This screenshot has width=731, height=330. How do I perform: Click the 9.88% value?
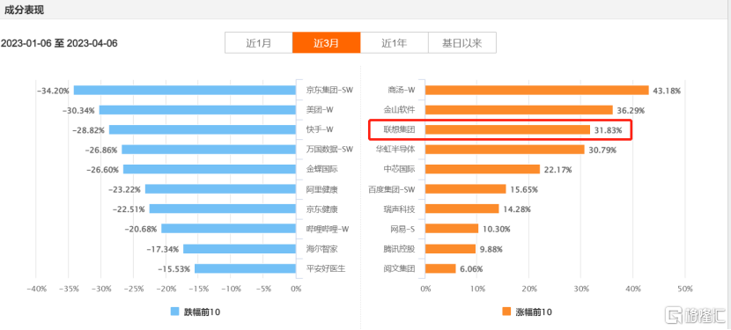coord(491,250)
